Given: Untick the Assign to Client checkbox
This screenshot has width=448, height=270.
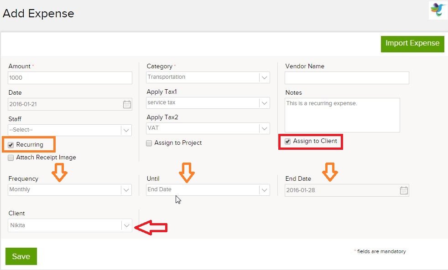Looking at the screenshot, I should click(287, 141).
